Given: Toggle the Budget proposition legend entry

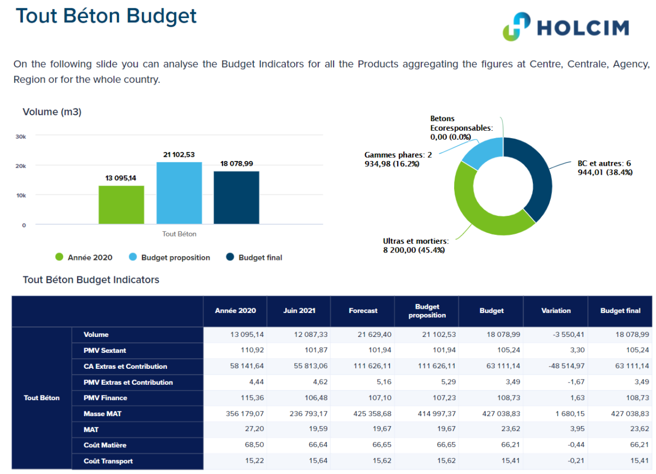Looking at the screenshot, I should pyautogui.click(x=169, y=257).
